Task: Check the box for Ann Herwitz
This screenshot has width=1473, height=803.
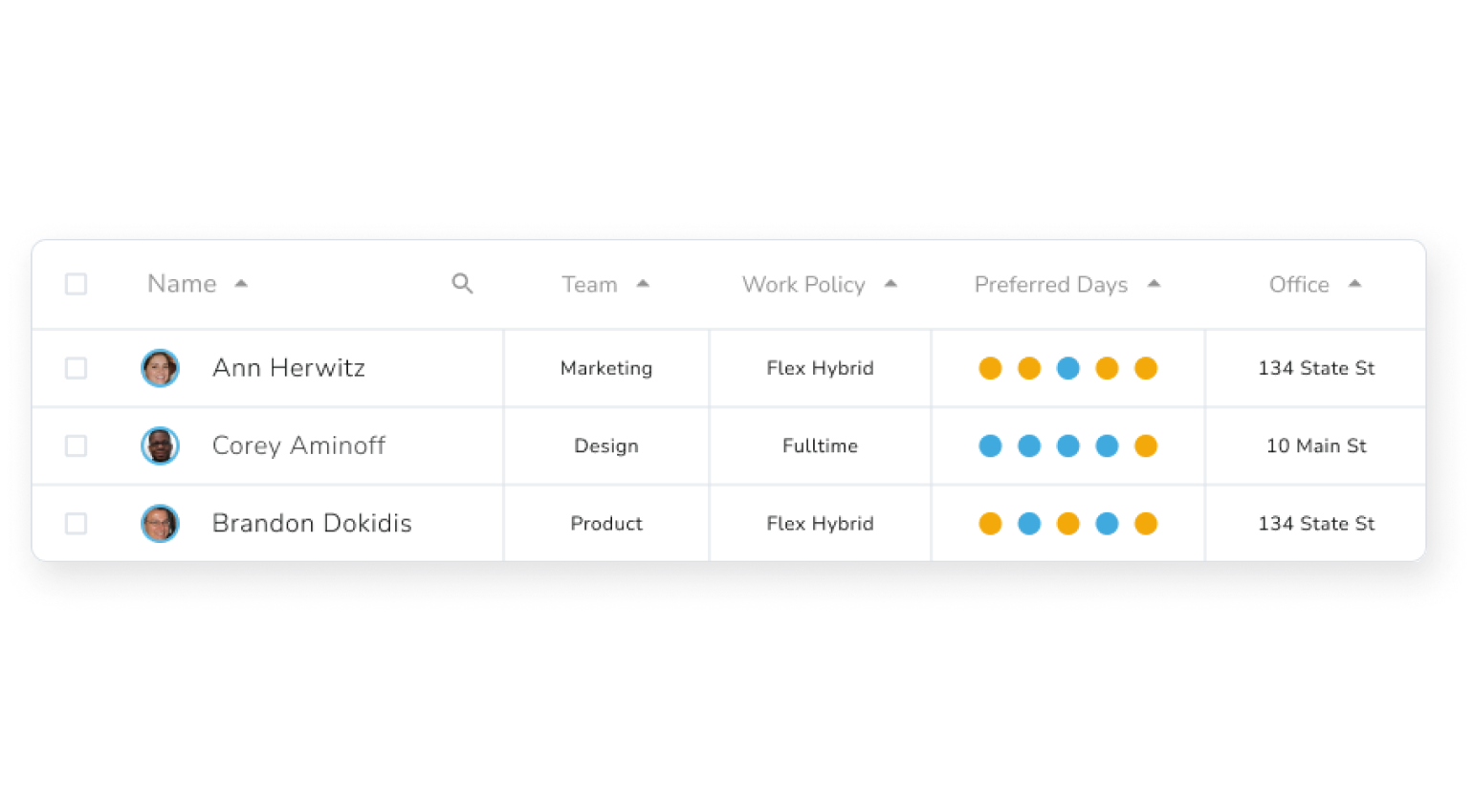Action: pyautogui.click(x=76, y=368)
